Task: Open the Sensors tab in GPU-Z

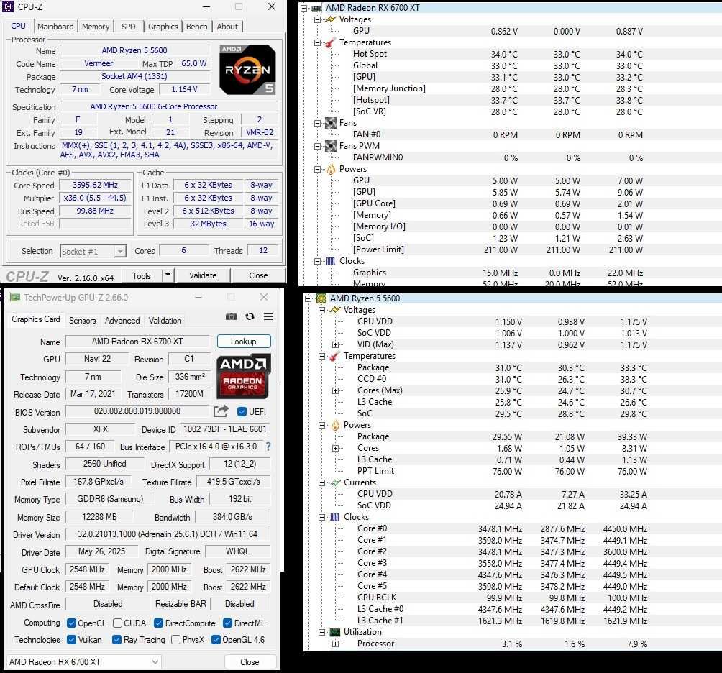Action: (83, 321)
